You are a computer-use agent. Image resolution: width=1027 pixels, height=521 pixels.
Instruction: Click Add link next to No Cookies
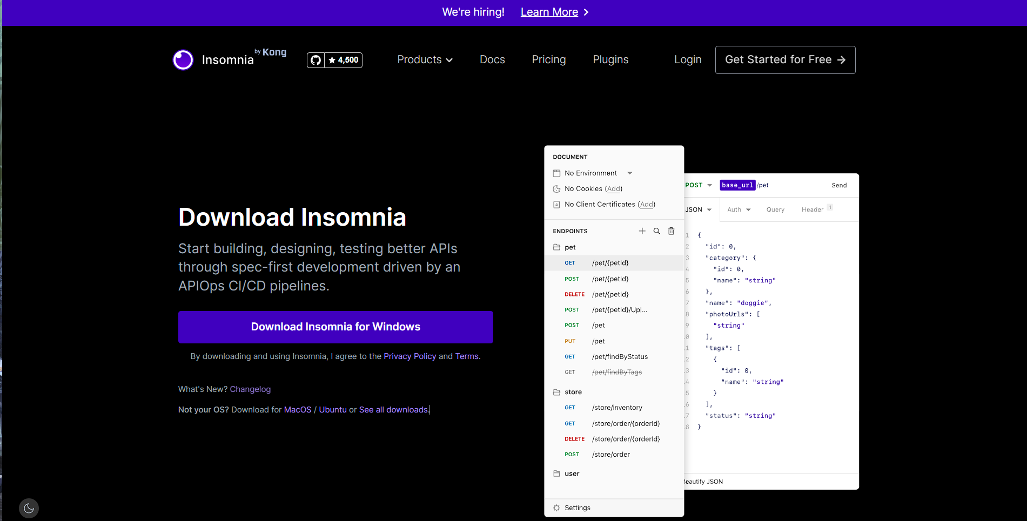click(x=614, y=189)
